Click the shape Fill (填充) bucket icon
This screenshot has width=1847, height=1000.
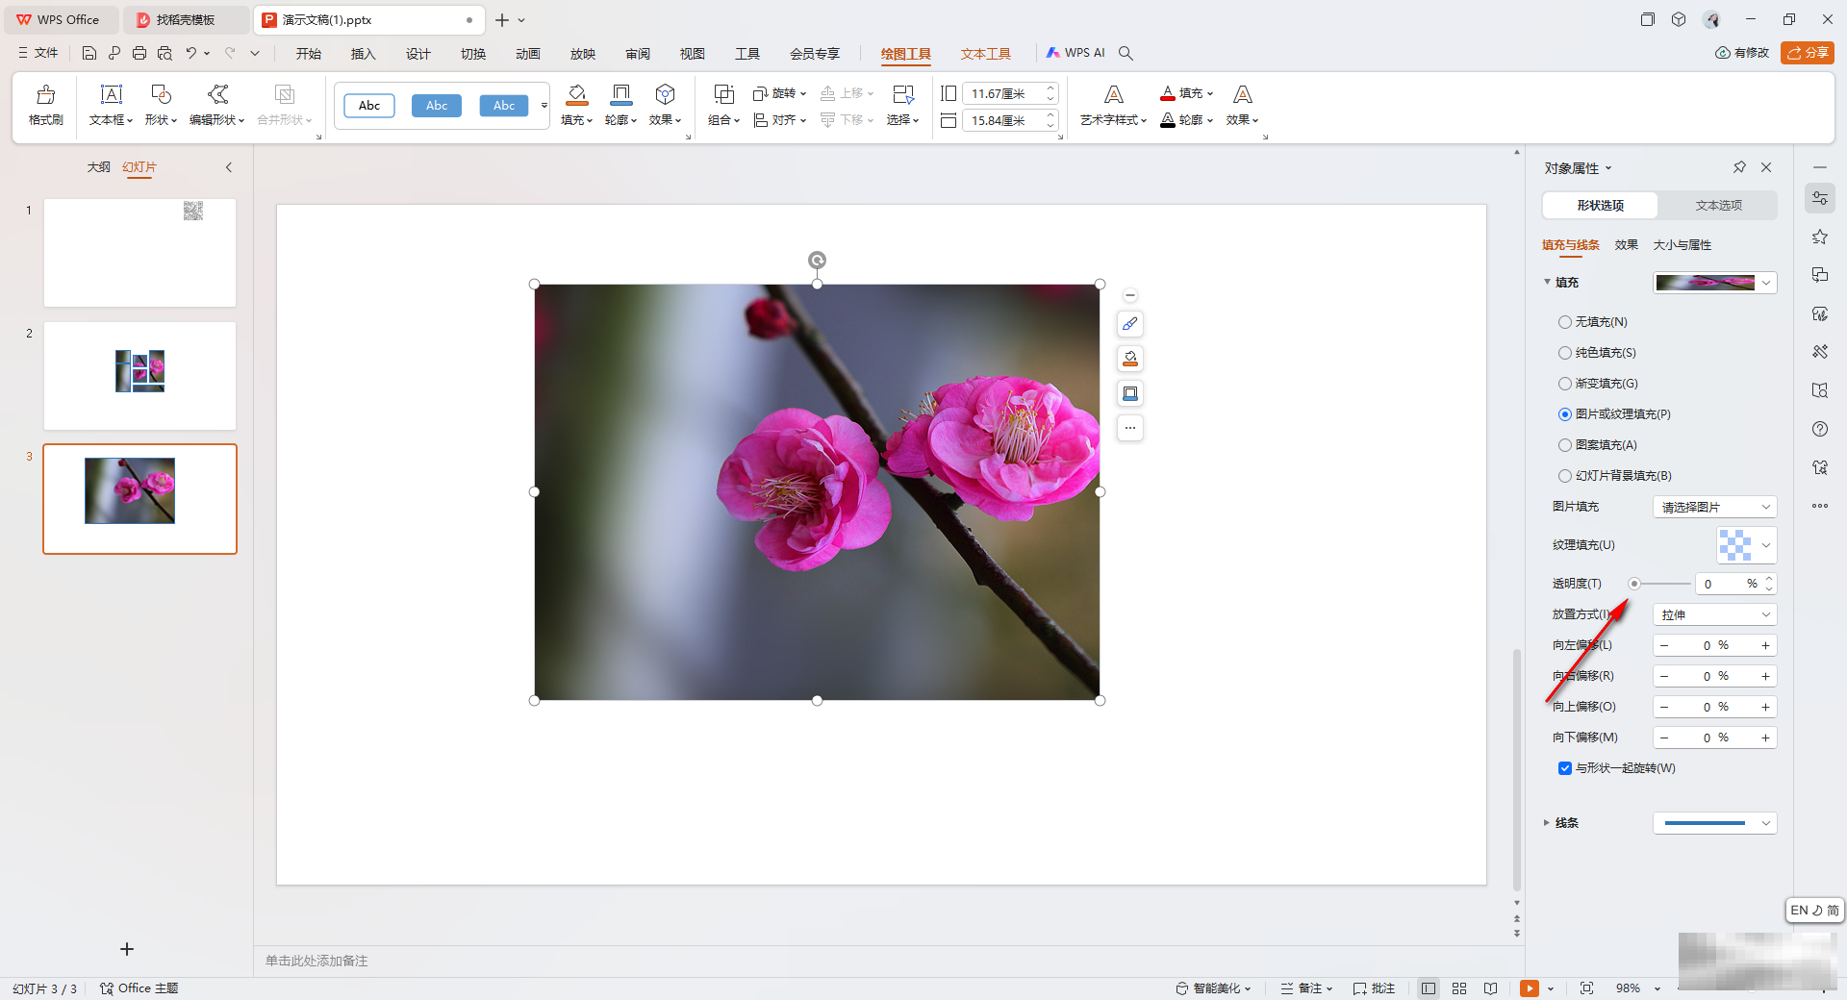pyautogui.click(x=576, y=94)
